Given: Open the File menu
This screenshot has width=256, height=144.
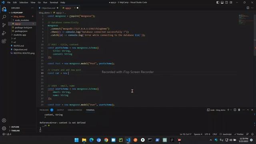Looking at the screenshot, I should [9, 2].
